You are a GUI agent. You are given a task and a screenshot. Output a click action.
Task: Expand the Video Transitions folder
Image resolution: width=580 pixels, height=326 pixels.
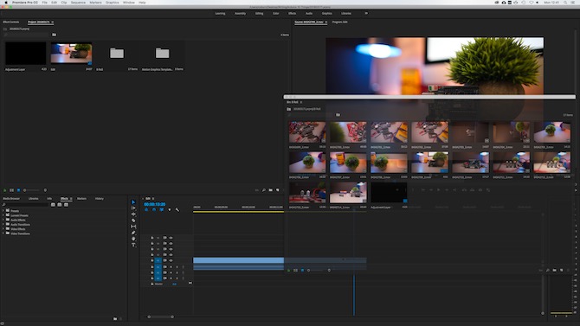(x=3, y=233)
